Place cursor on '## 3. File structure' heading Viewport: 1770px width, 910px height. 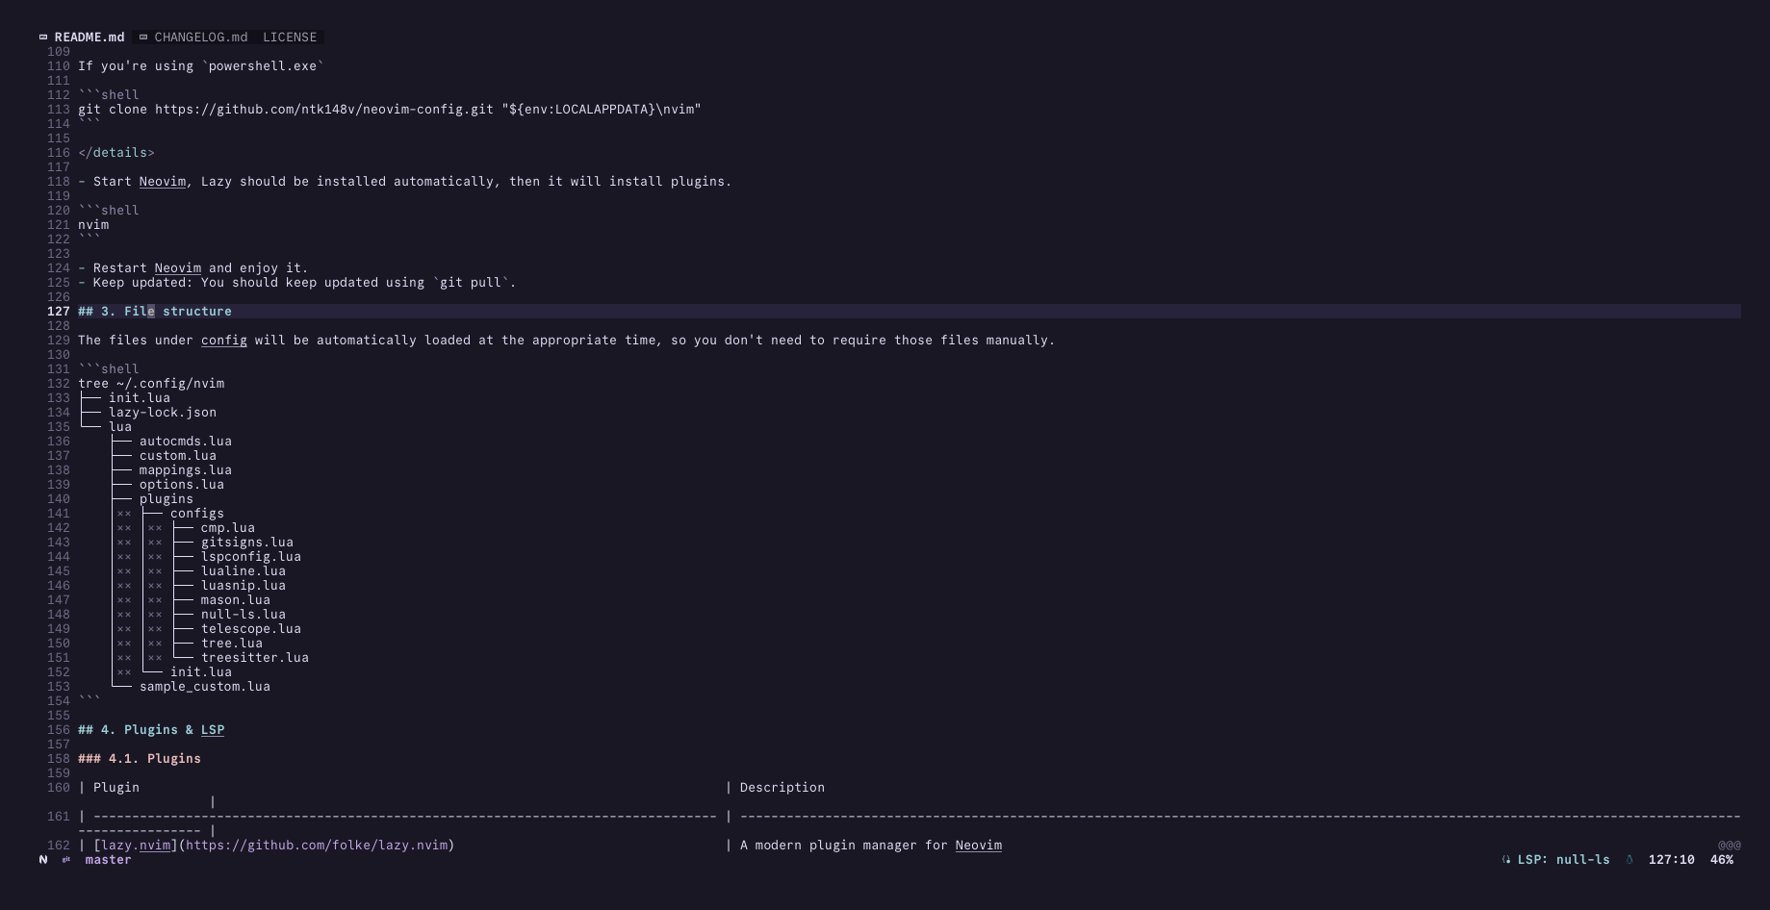tap(154, 312)
